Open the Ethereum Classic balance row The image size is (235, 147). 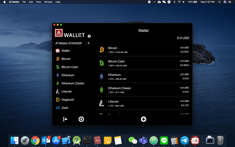(144, 90)
